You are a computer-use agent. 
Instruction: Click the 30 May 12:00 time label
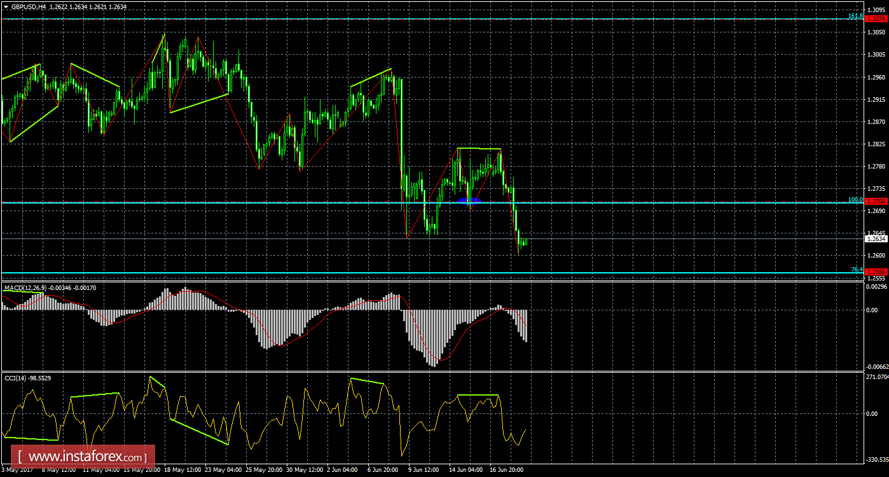[x=305, y=471]
